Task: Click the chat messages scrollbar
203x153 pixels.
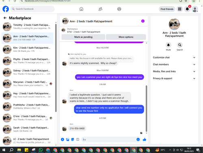Action: (x=146, y=108)
